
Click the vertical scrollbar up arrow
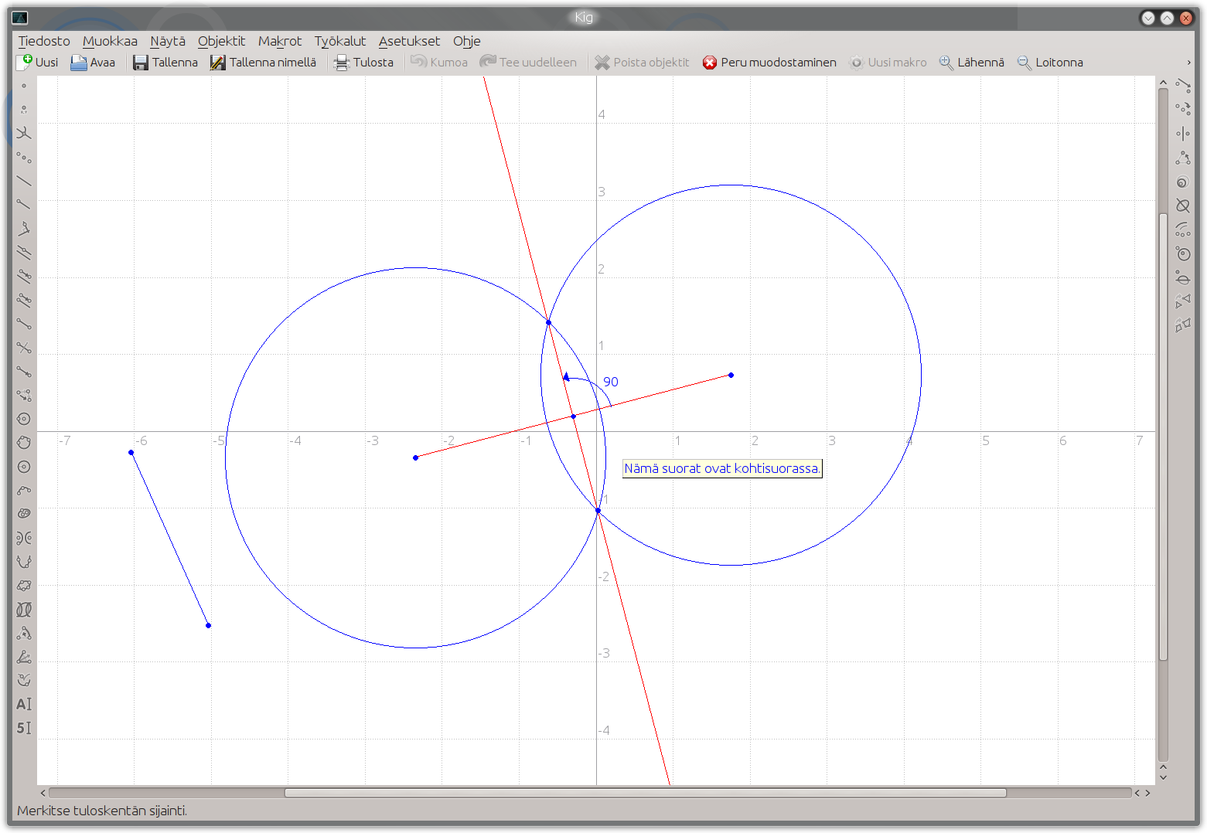click(1163, 81)
